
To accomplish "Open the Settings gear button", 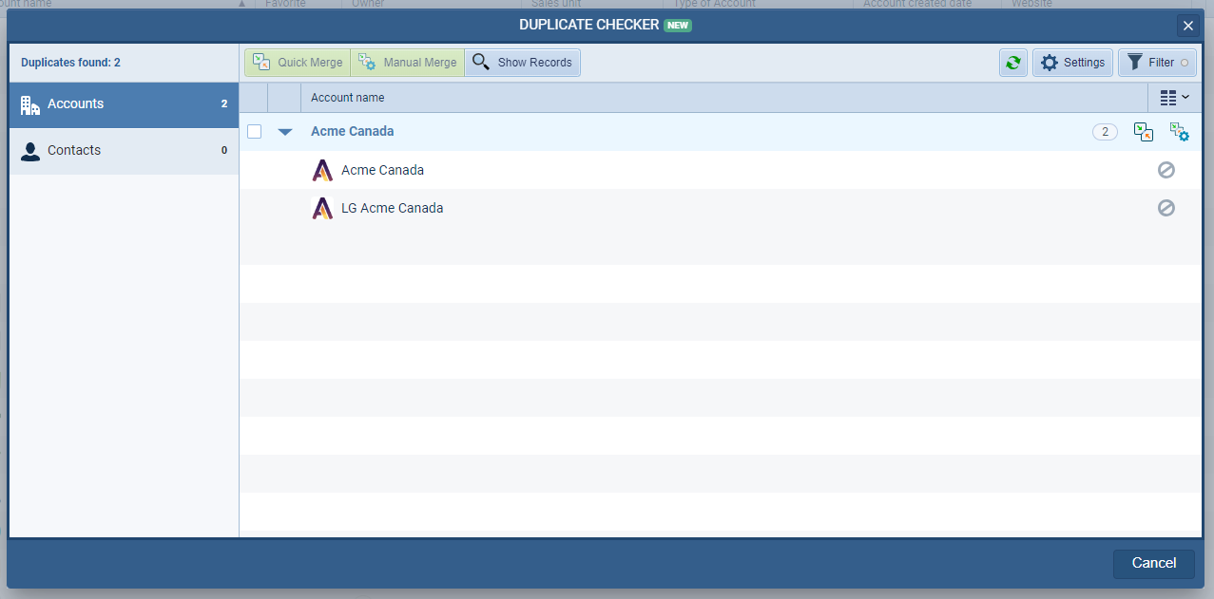I will tap(1072, 63).
